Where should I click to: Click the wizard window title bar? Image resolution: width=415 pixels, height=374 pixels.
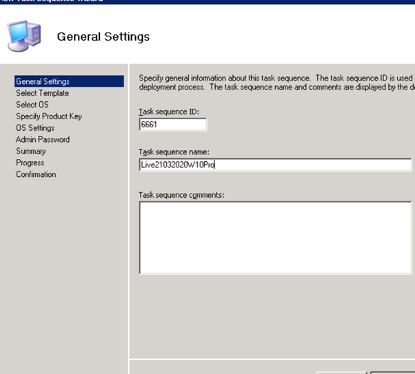point(207,2)
